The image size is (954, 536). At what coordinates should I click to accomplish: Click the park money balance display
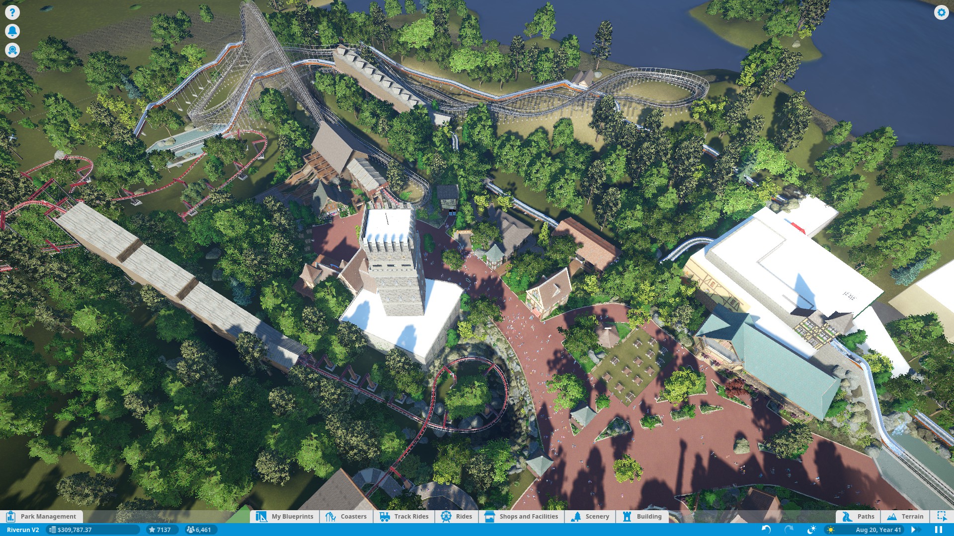click(75, 530)
